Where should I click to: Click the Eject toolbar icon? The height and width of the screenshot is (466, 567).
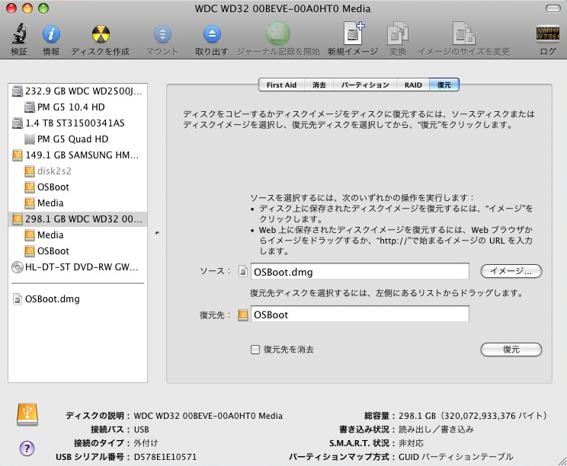tap(211, 34)
